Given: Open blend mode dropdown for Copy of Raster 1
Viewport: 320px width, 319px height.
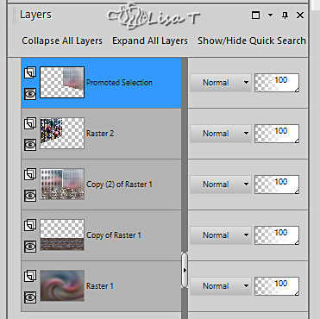Looking at the screenshot, I should [x=221, y=235].
